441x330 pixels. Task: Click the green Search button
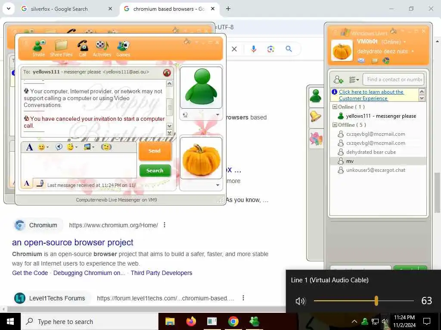155,171
